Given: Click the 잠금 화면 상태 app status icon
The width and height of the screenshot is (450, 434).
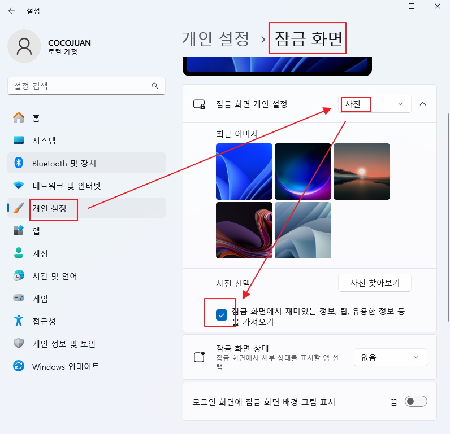Looking at the screenshot, I should pos(199,357).
